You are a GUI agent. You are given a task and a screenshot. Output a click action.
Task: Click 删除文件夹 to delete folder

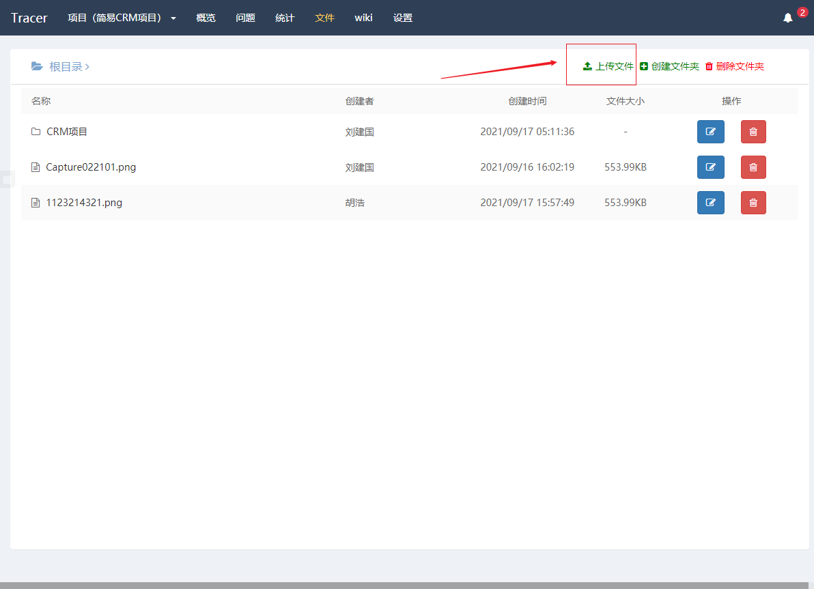(x=734, y=66)
